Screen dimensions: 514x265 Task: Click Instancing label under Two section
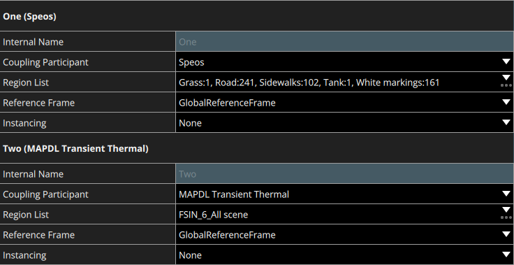[x=24, y=255]
